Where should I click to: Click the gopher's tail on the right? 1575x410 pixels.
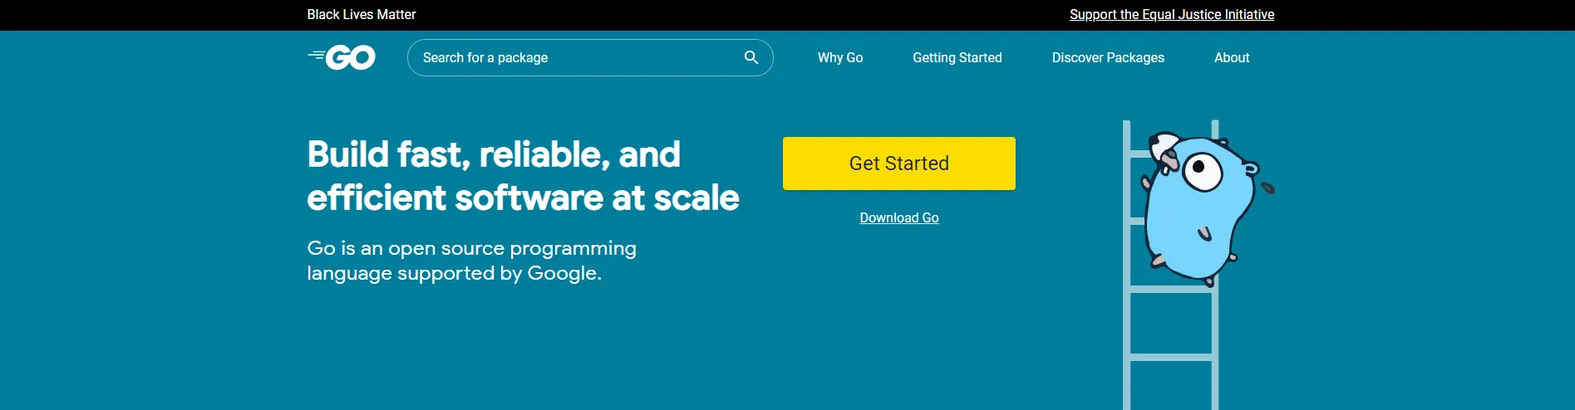tap(1267, 188)
